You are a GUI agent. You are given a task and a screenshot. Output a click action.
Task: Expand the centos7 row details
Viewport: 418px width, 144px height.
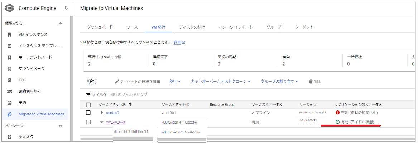tap(102, 113)
